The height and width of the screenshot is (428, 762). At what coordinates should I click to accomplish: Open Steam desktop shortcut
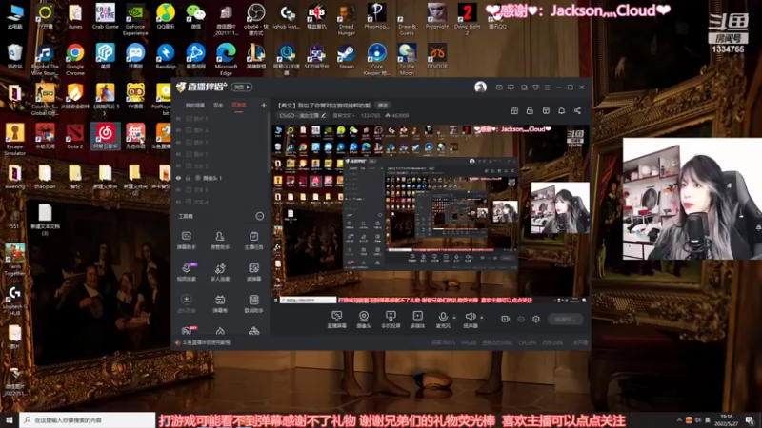pyautogui.click(x=347, y=56)
